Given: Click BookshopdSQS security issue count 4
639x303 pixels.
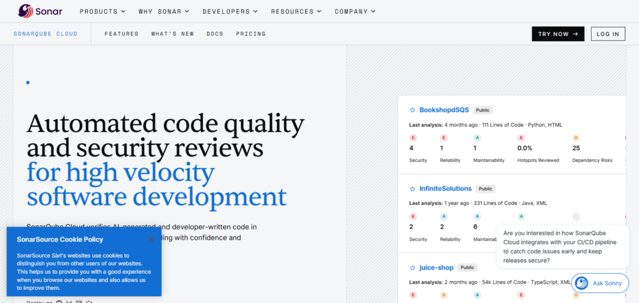Looking at the screenshot, I should (x=411, y=148).
